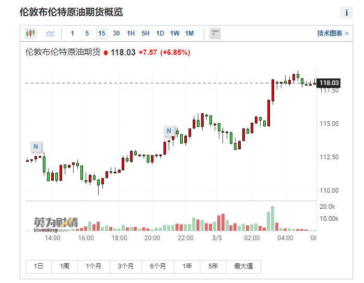This screenshot has height=283, width=364.
Task: Click the first N news marker near 14:00
Action: pos(36,146)
